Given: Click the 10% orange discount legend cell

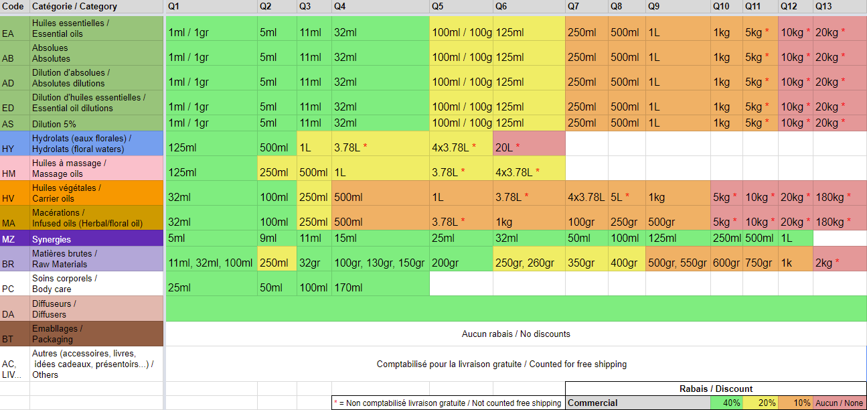Looking at the screenshot, I should click(796, 403).
